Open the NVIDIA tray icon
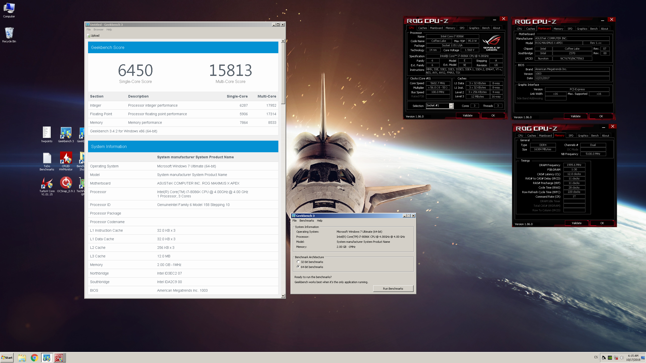The height and width of the screenshot is (363, 646). (x=610, y=358)
